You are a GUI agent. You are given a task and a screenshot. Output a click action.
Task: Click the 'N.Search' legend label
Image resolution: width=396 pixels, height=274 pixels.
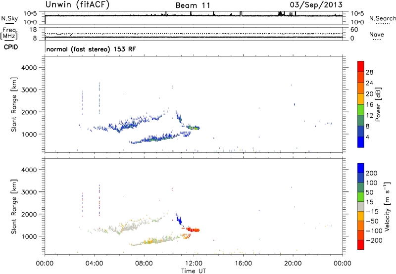pos(382,18)
